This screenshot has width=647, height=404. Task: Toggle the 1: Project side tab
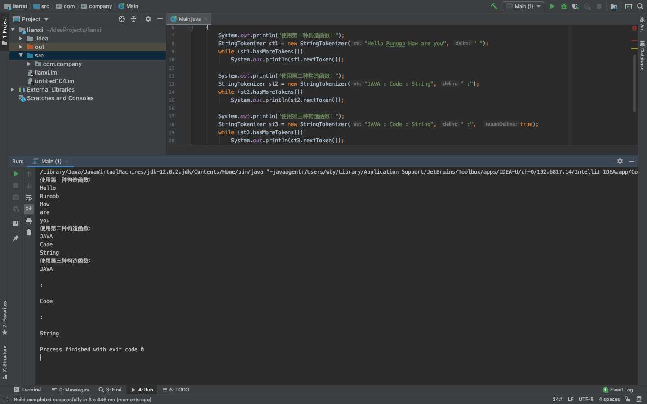[x=4, y=31]
